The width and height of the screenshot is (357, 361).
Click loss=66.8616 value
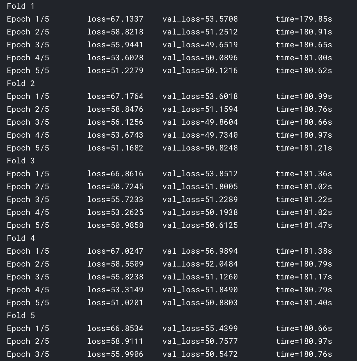coord(115,174)
